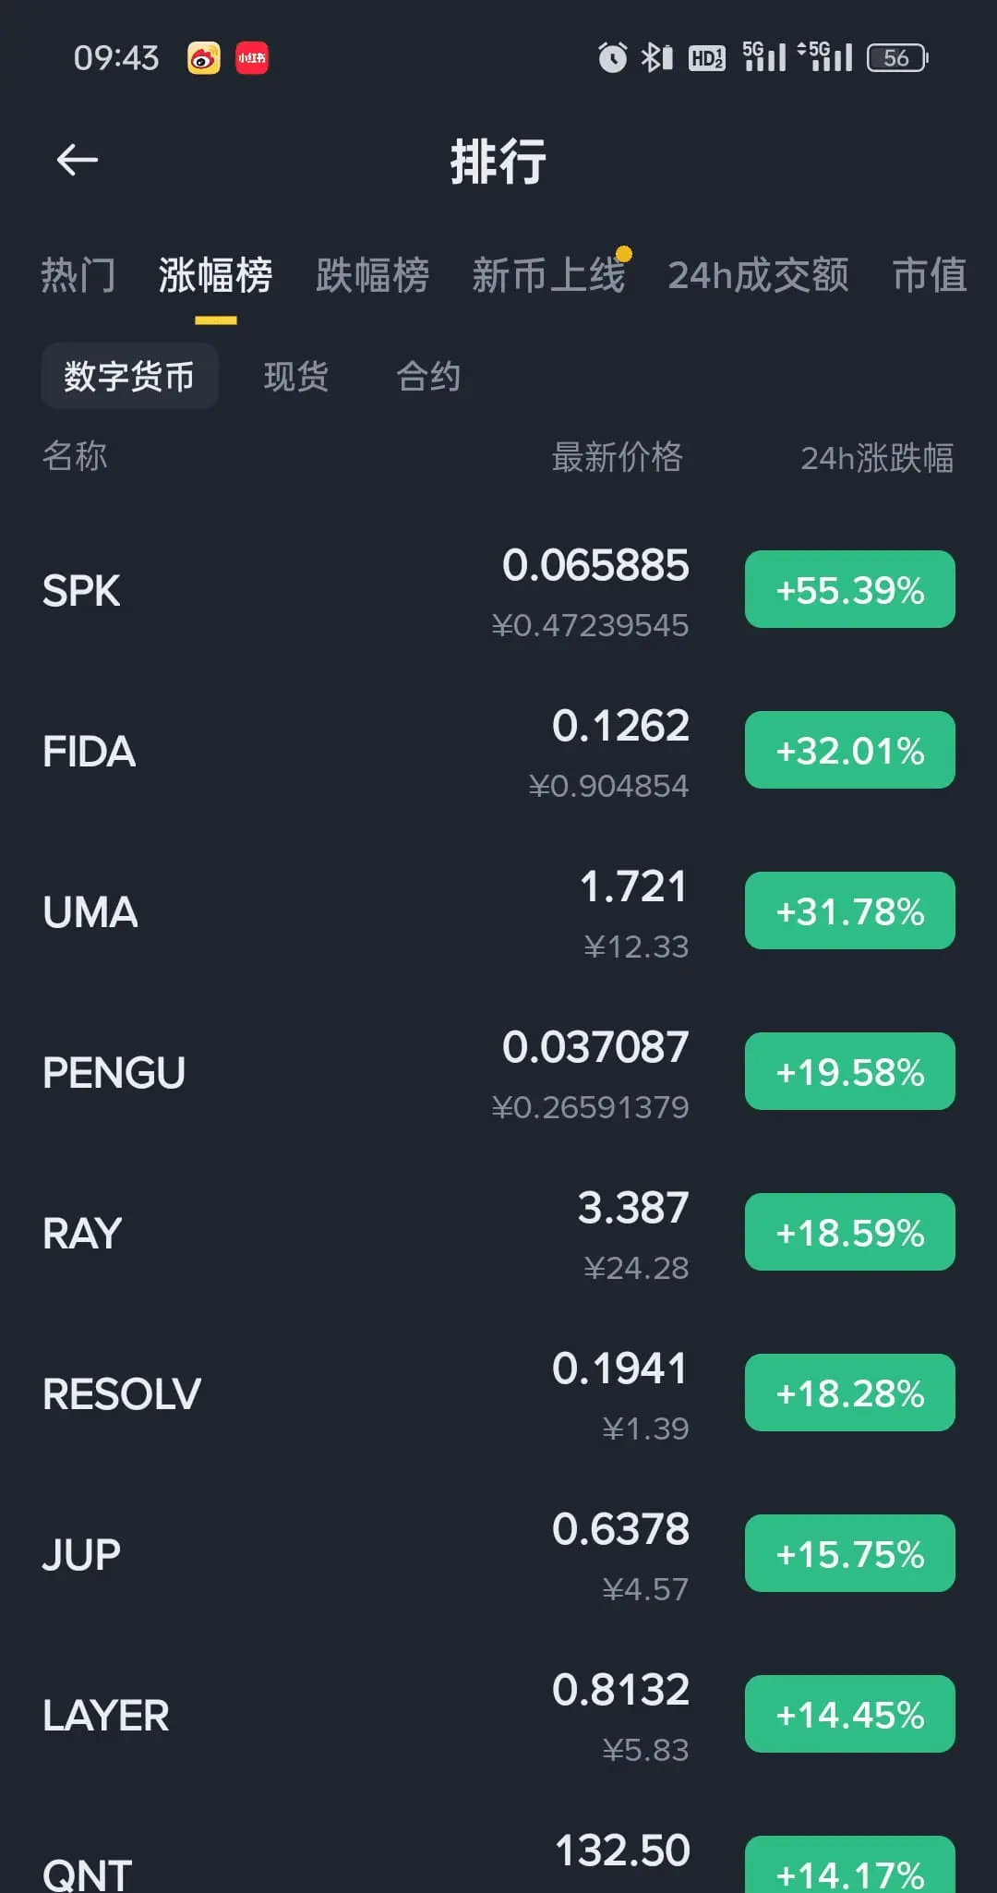Select the 现货 filter
Image resolution: width=997 pixels, height=1893 pixels.
[296, 376]
